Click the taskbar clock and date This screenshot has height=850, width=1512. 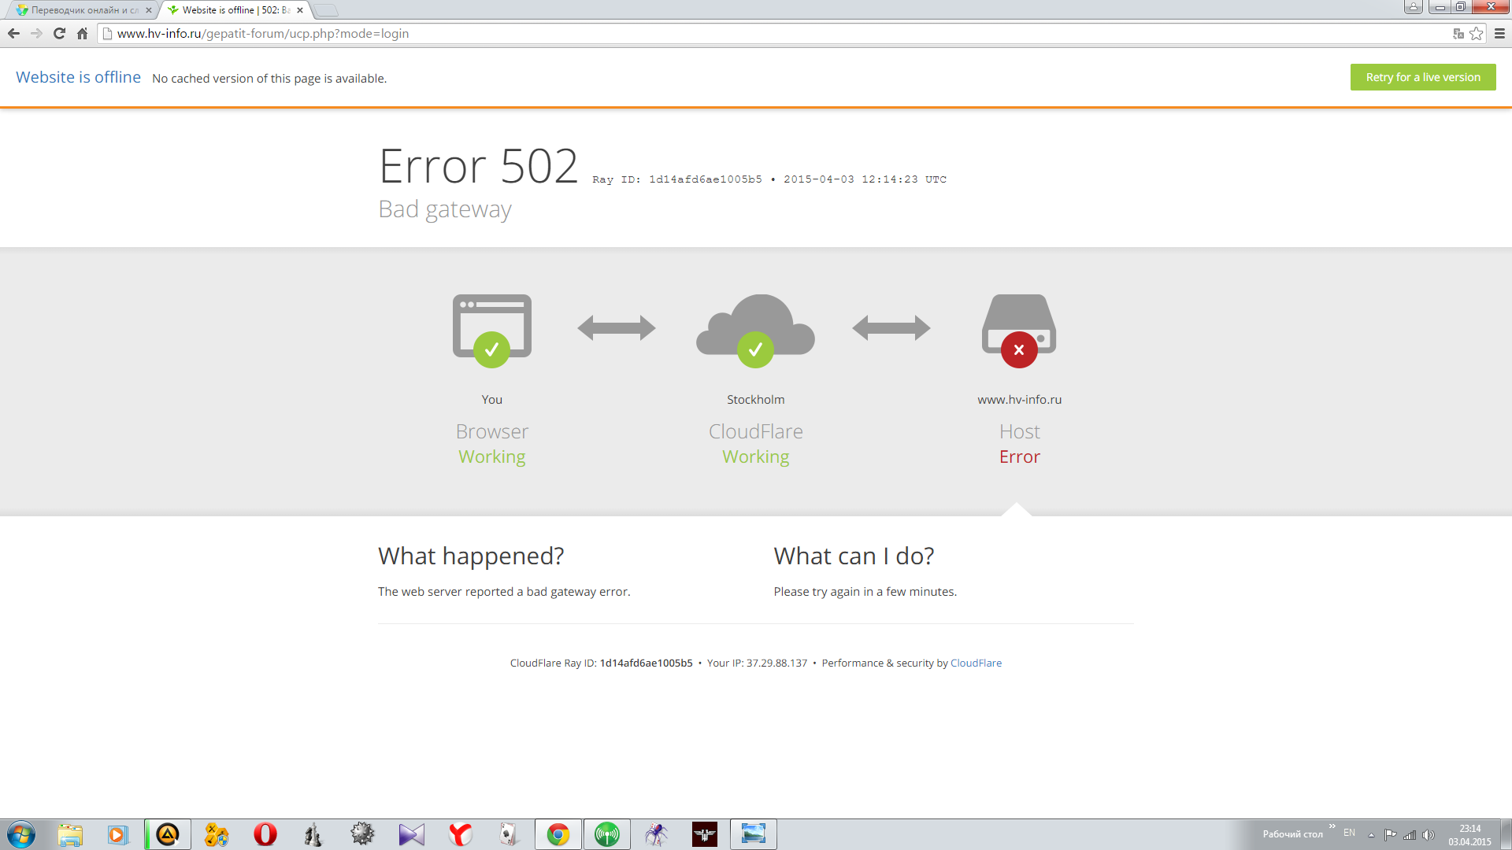tap(1469, 835)
